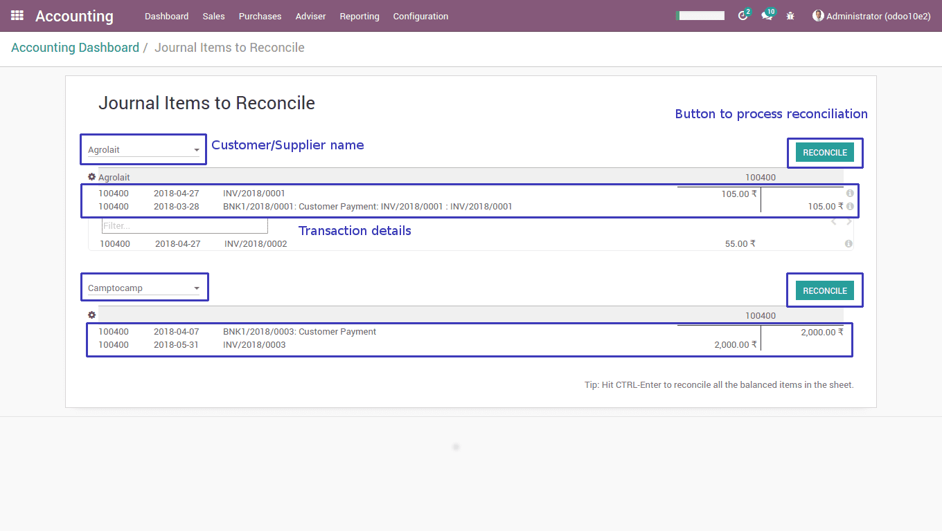The image size is (942, 531).
Task: Expand the Agrolait partner dropdown
Action: pos(197,150)
